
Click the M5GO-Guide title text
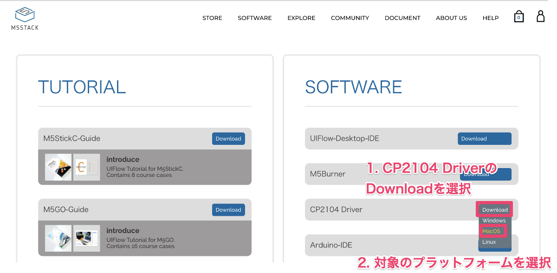pyautogui.click(x=65, y=209)
